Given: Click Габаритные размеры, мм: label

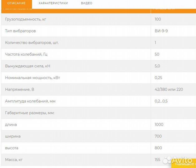Looking at the screenshot, I should [x=30, y=113].
